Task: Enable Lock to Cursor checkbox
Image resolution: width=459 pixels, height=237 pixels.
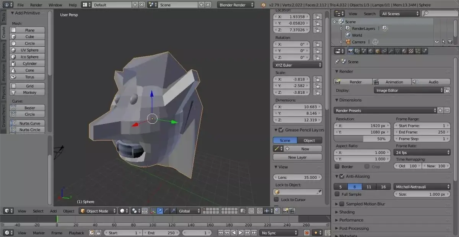Action: coord(276,199)
